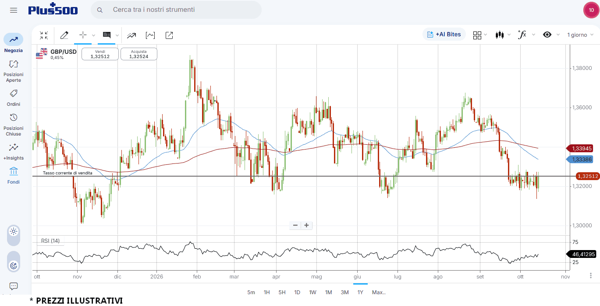The width and height of the screenshot is (600, 306).
Task: Select the 1Y time range
Action: tap(360, 292)
